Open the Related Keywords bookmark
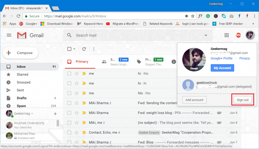Screen dimensions: 259x149 (x=158, y=24)
